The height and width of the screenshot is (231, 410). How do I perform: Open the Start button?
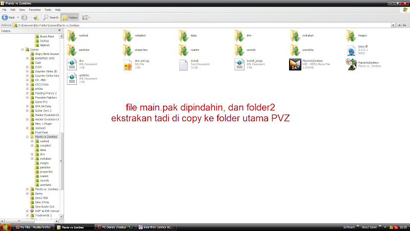5,227
